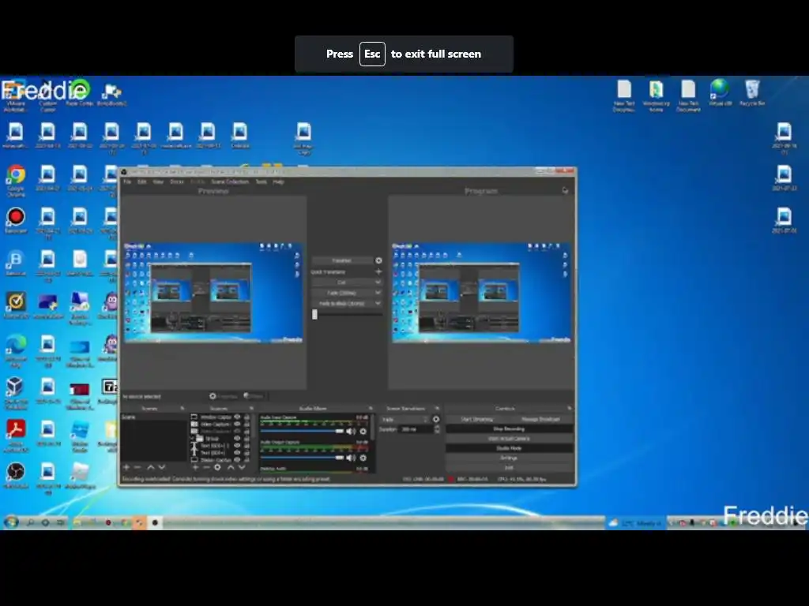Move scene down in Scenes dock

pos(161,467)
